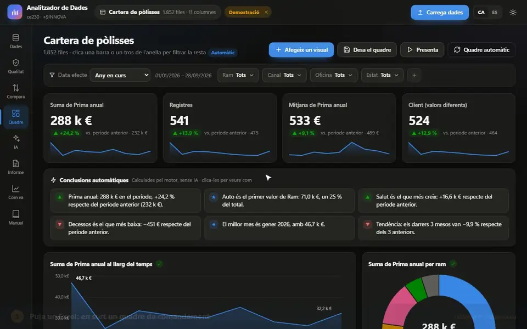Select the Compara arrows icon
This screenshot has width=527, height=329.
[16, 88]
